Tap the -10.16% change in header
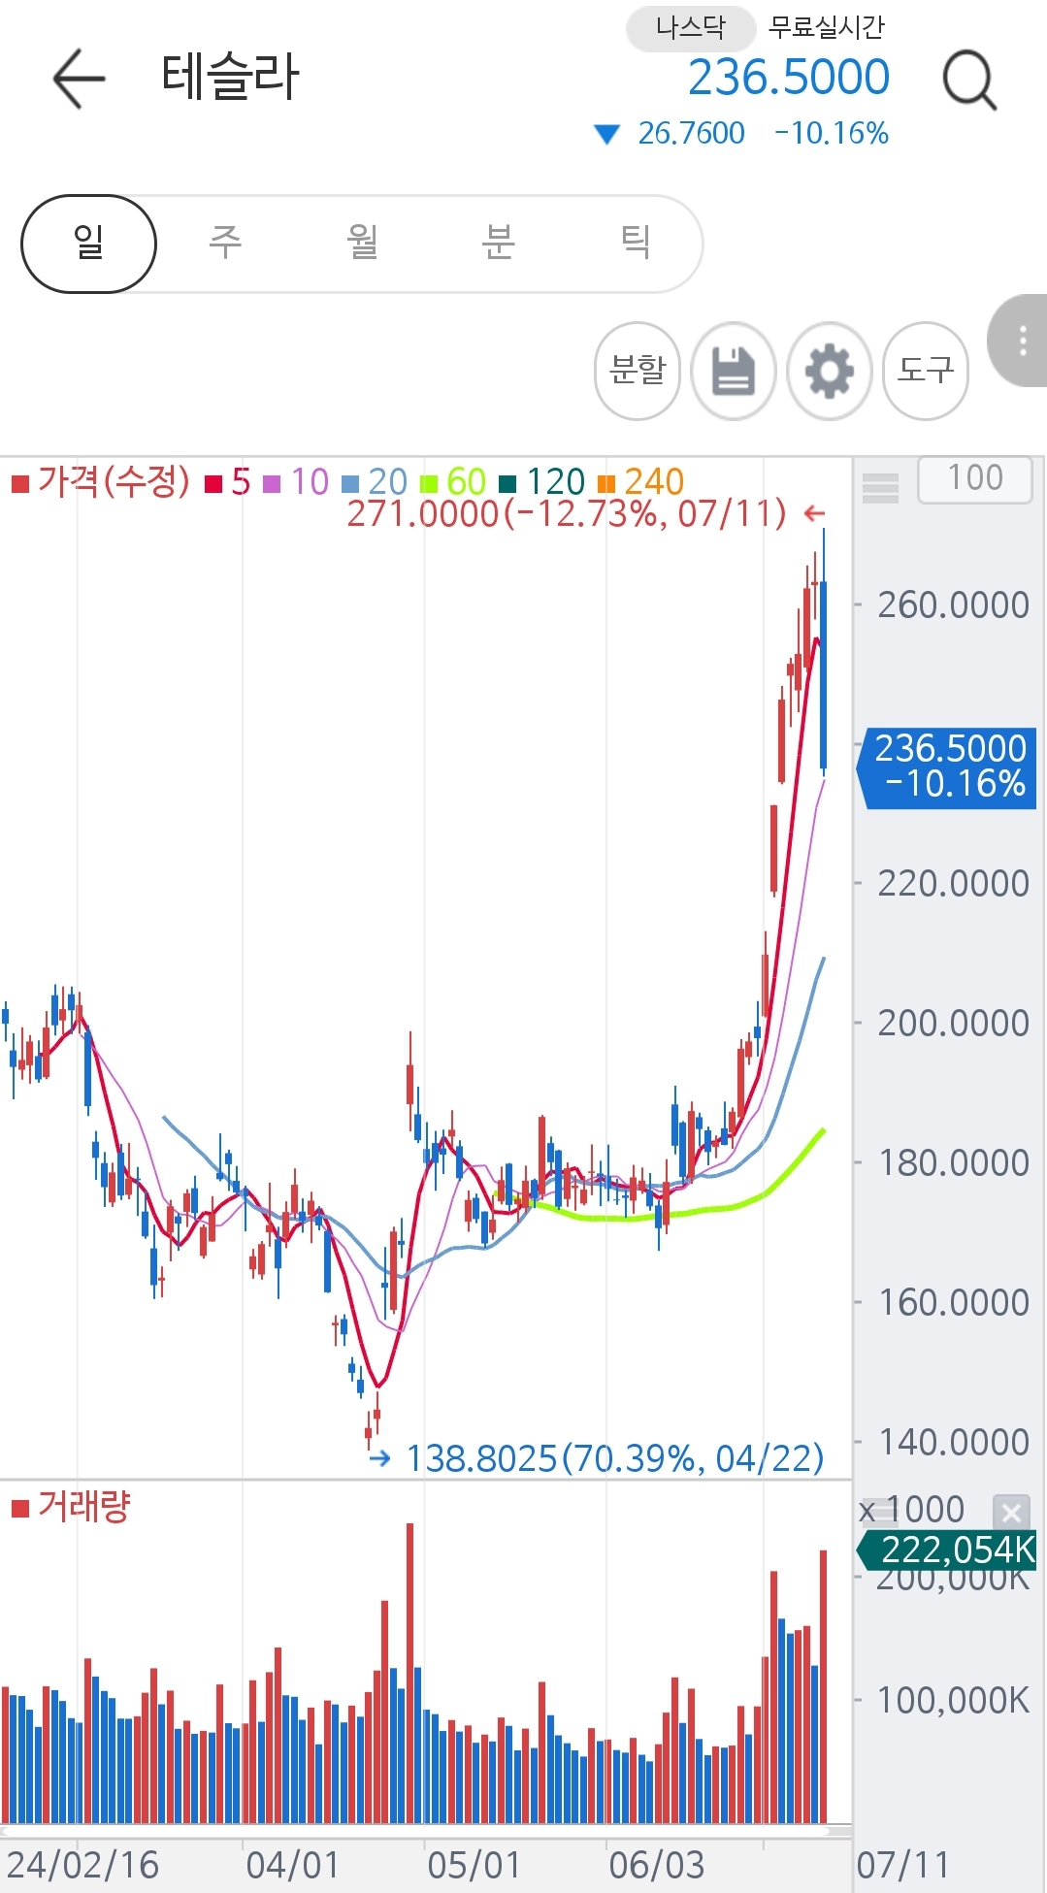 [x=832, y=133]
